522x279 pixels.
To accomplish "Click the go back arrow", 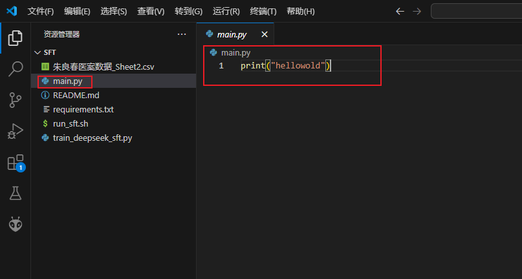I will pyautogui.click(x=400, y=12).
